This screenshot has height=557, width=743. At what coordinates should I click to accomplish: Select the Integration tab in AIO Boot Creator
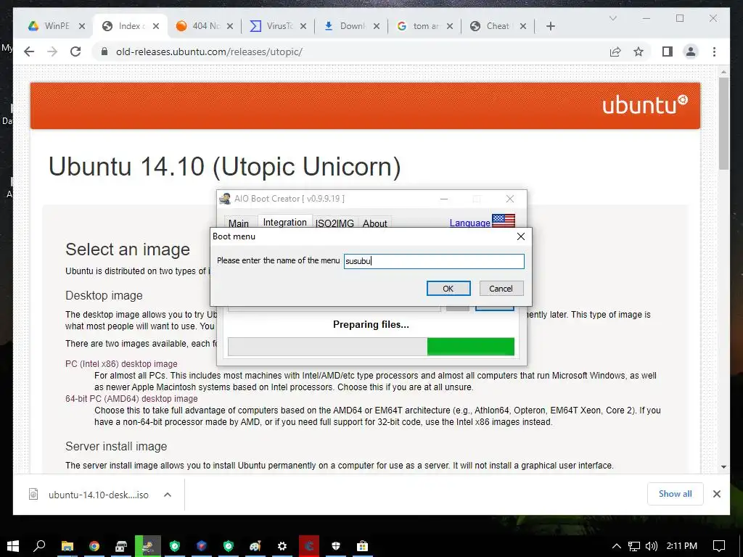[x=284, y=222]
